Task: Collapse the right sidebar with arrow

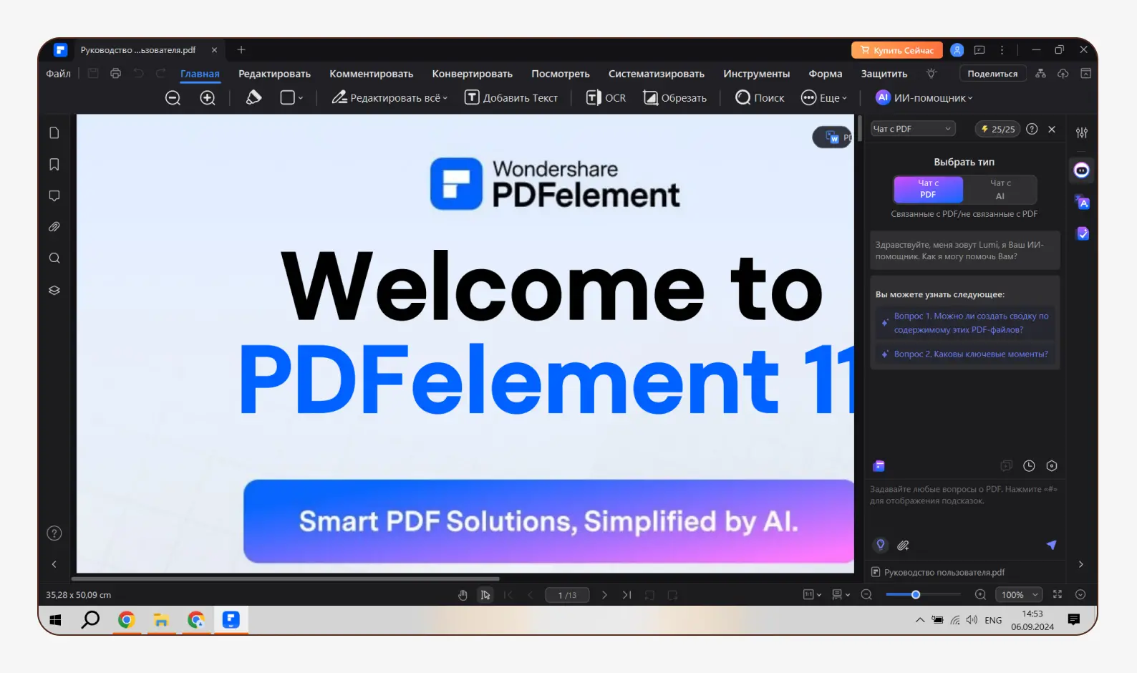Action: [1081, 564]
